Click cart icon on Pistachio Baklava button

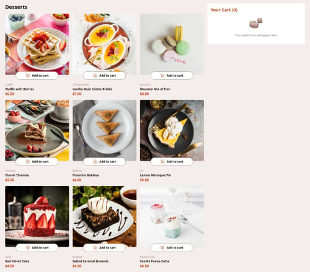click(x=95, y=162)
